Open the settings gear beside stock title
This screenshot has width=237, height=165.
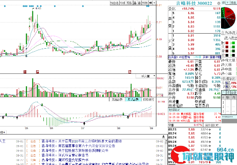click(218, 4)
